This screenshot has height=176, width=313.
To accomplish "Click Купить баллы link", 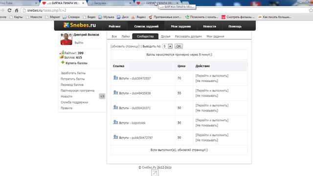I will [76, 63].
